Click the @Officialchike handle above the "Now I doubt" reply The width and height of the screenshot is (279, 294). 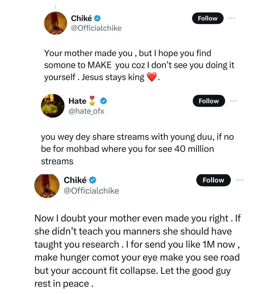pyautogui.click(x=91, y=191)
